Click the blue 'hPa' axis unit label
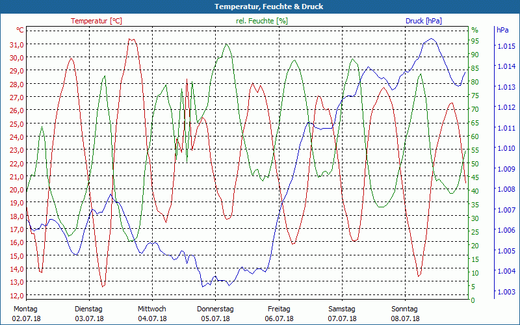The image size is (520, 325). [503, 31]
